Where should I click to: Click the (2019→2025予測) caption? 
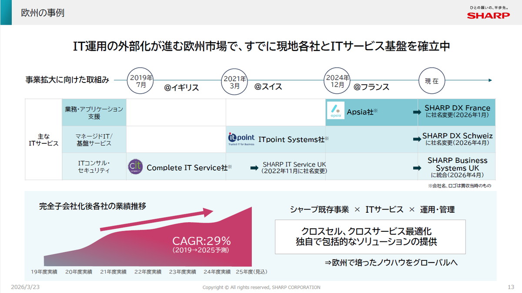[201, 250]
